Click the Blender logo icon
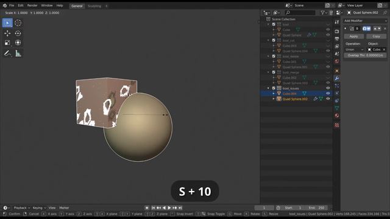This screenshot has height=219, width=390. coord(5,5)
